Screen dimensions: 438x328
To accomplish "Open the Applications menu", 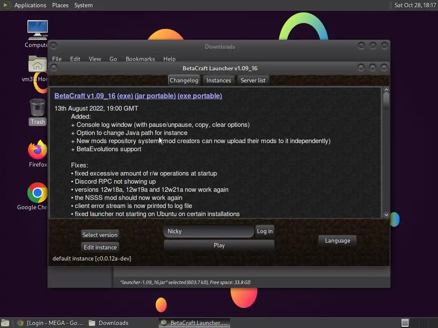I will (x=30, y=5).
